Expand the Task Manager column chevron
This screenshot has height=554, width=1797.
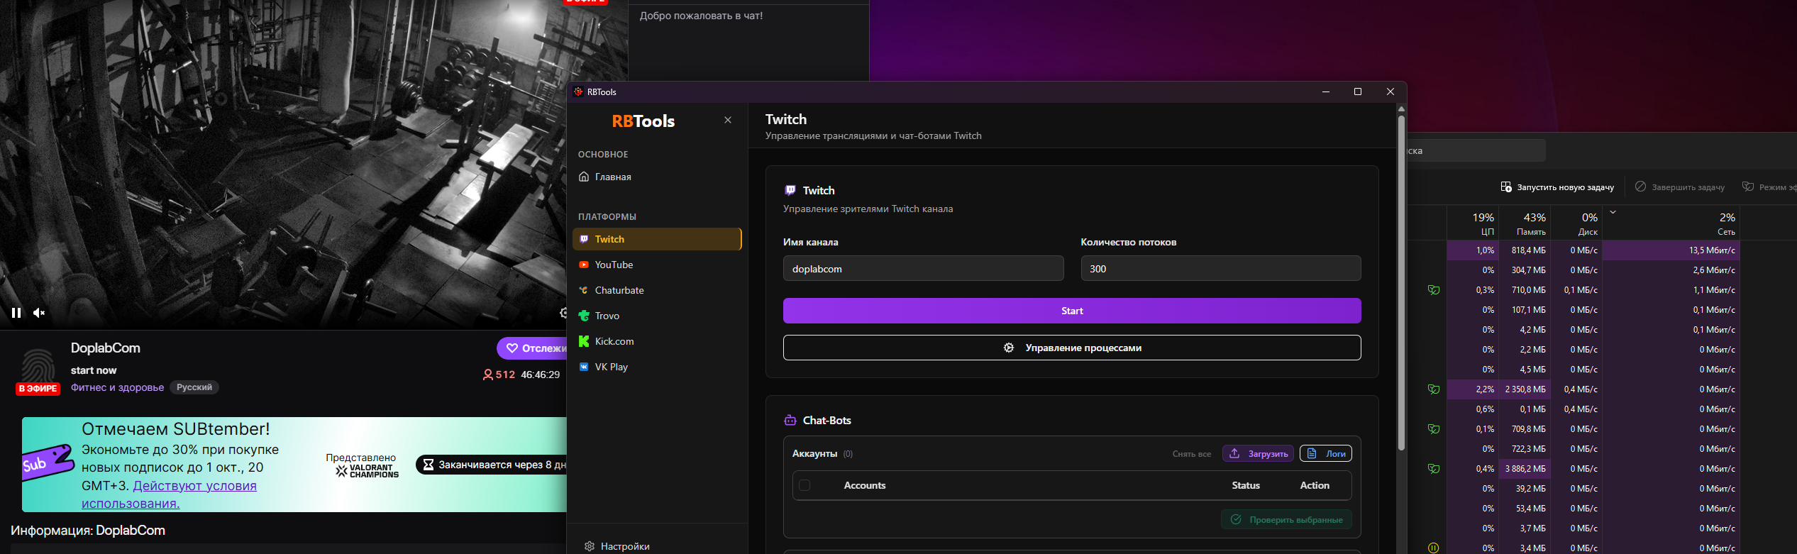(x=1613, y=212)
